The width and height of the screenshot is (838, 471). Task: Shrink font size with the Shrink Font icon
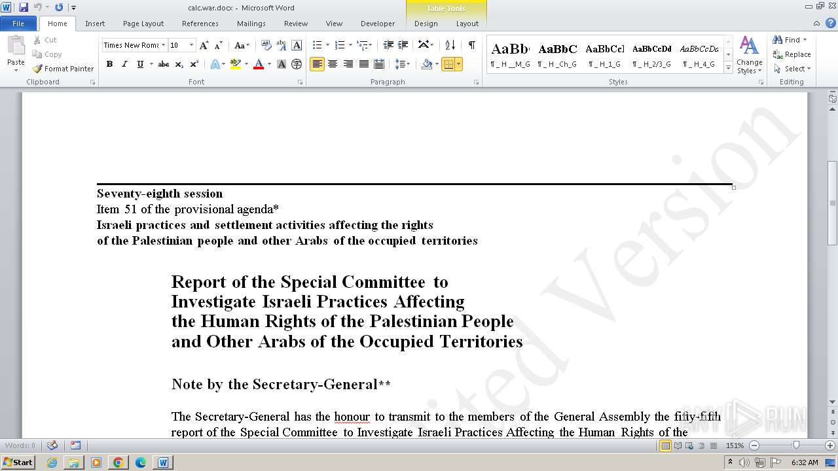click(219, 45)
